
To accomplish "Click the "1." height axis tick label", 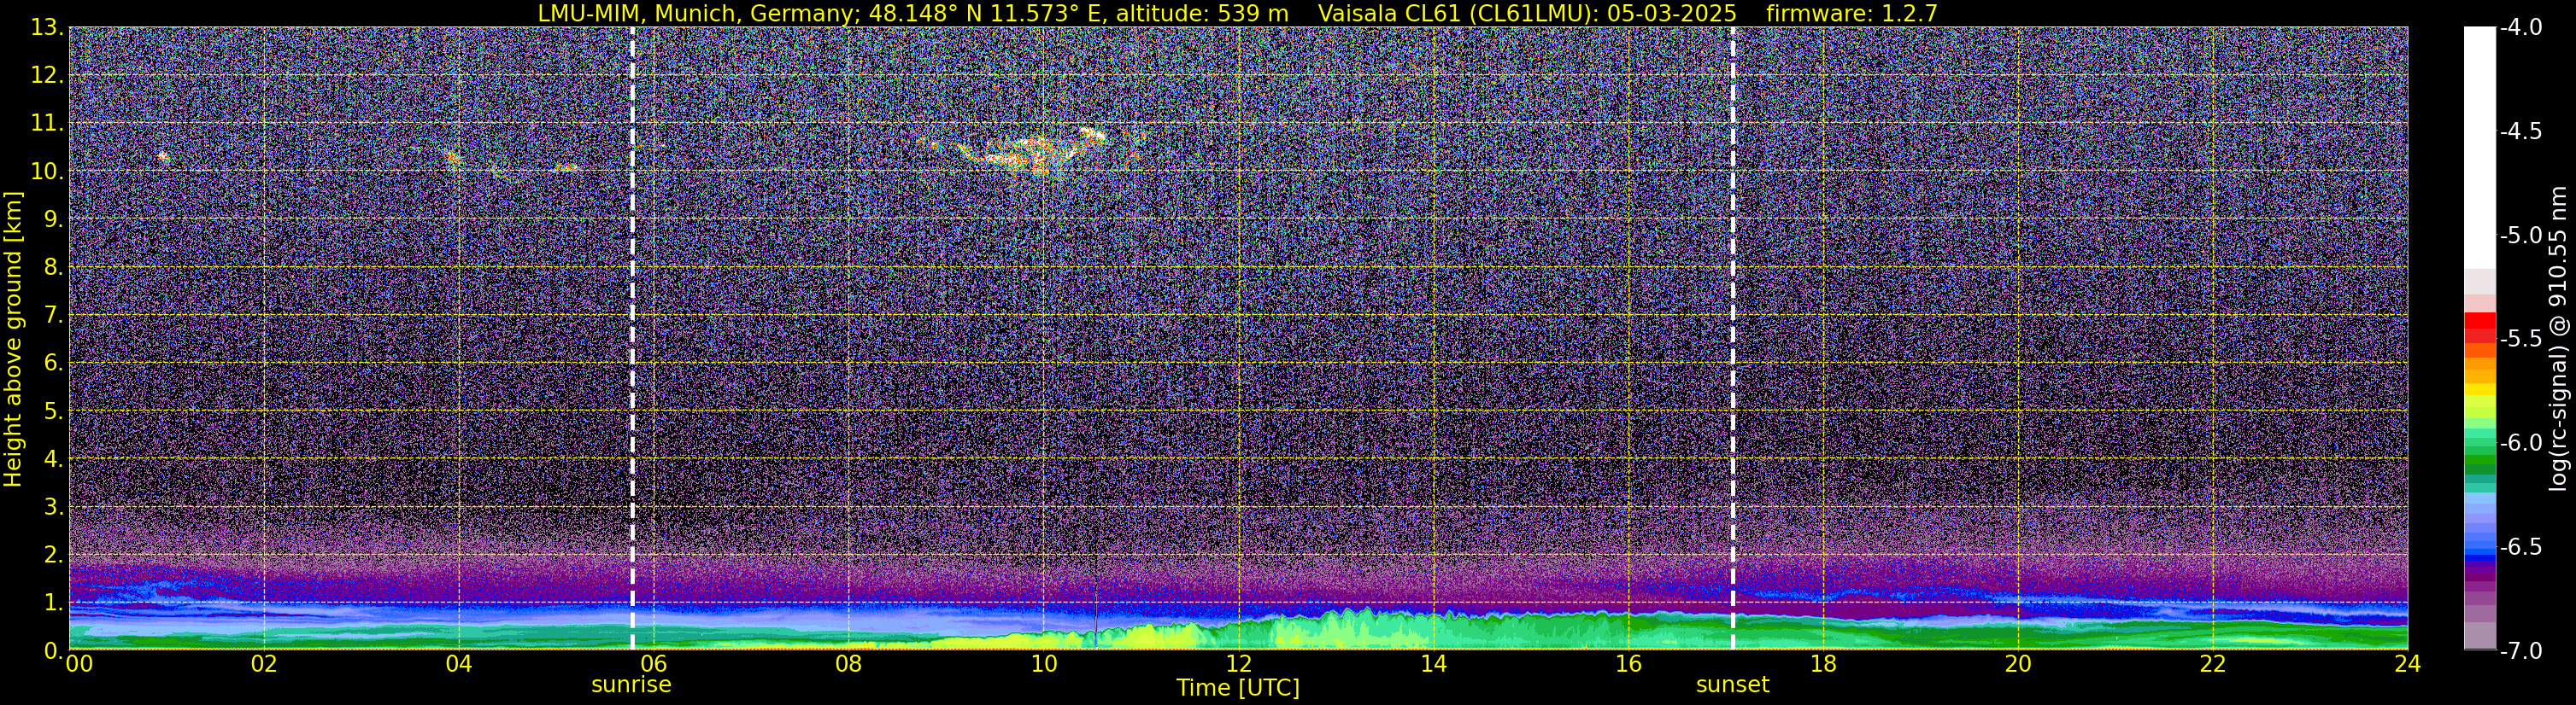I will [x=53, y=603].
